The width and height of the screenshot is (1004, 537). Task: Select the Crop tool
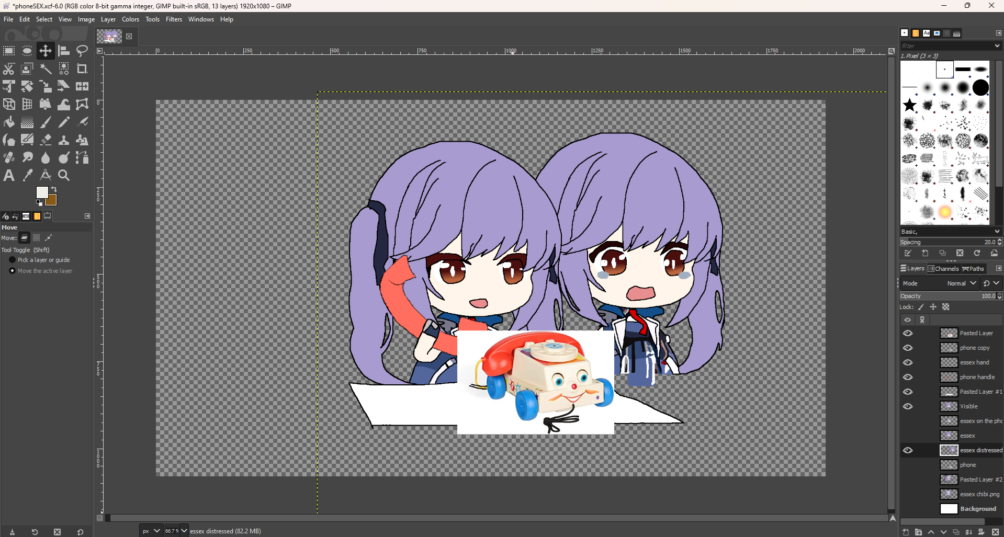click(x=82, y=68)
